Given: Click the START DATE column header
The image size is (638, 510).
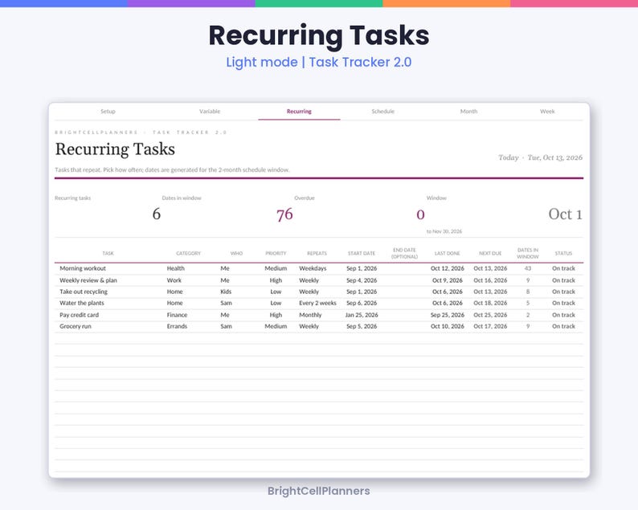Looking at the screenshot, I should (362, 253).
